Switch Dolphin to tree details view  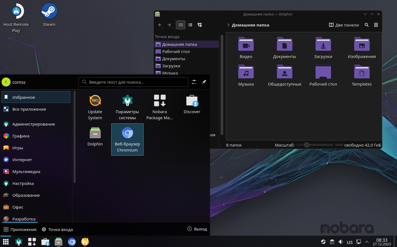200,25
